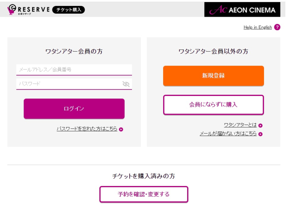Select the チケット購入 header badge
299x206 pixels.
click(68, 10)
